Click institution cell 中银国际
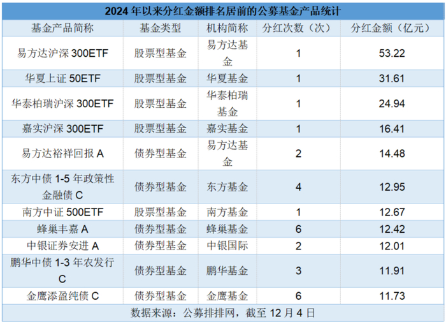The height and width of the screenshot is (324, 446). pyautogui.click(x=227, y=246)
